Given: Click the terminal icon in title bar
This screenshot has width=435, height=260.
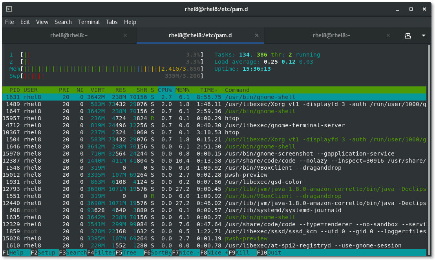Looking at the screenshot, I should (x=9, y=9).
